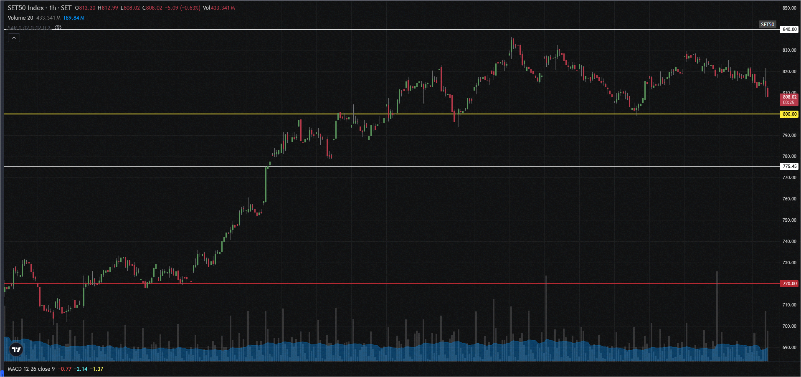This screenshot has width=801, height=377.
Task: Click the MACD value −0.77
Action: tap(65, 369)
